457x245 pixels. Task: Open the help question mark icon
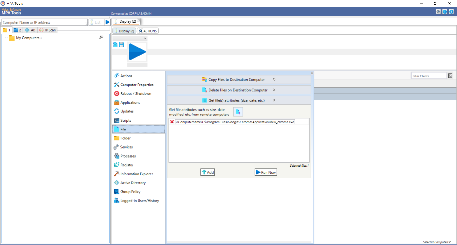point(451,11)
